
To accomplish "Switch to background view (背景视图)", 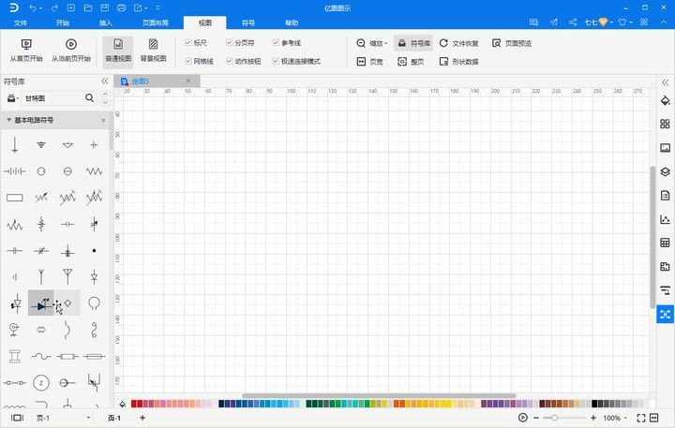I will pyautogui.click(x=153, y=51).
